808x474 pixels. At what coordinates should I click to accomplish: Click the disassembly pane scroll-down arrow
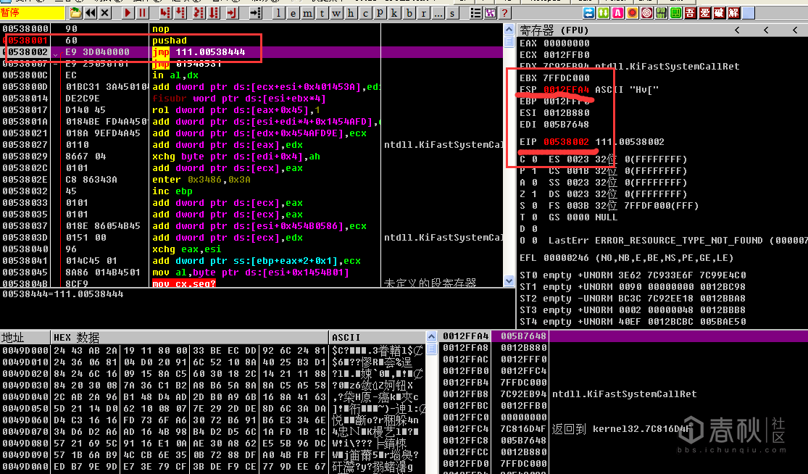(x=509, y=280)
